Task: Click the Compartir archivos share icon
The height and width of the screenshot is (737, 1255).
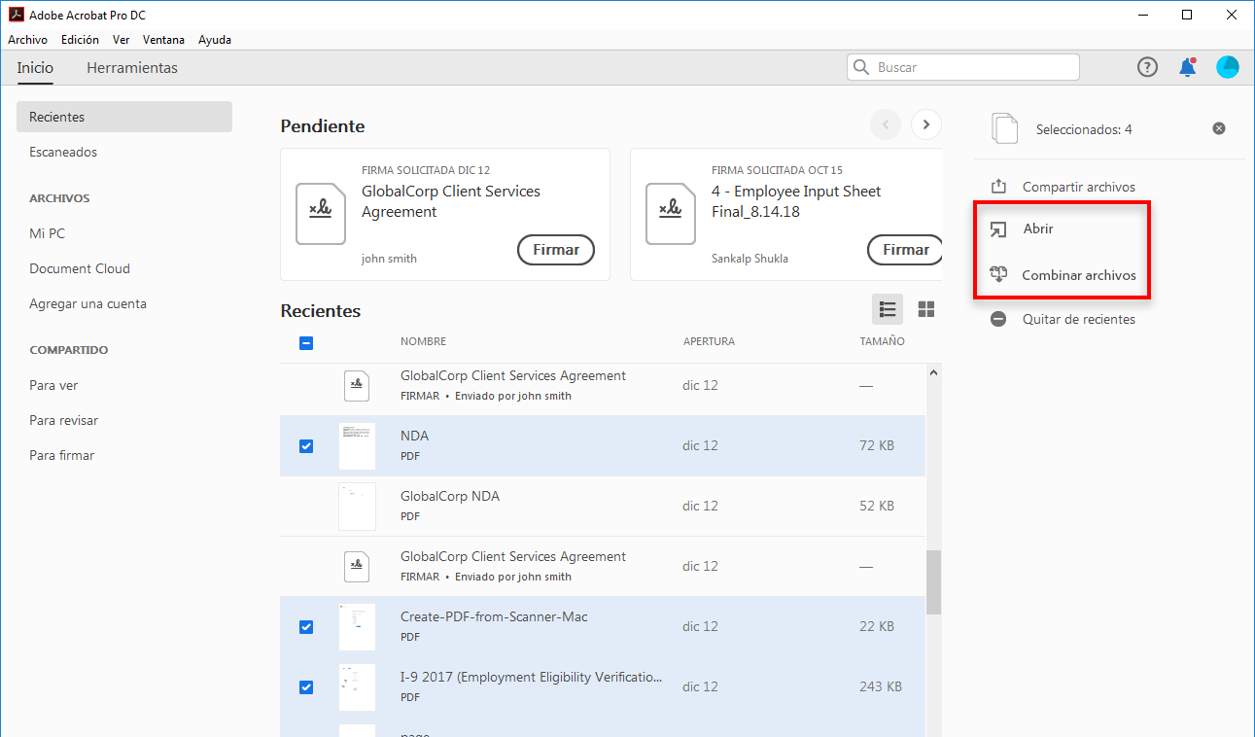Action: click(x=998, y=187)
